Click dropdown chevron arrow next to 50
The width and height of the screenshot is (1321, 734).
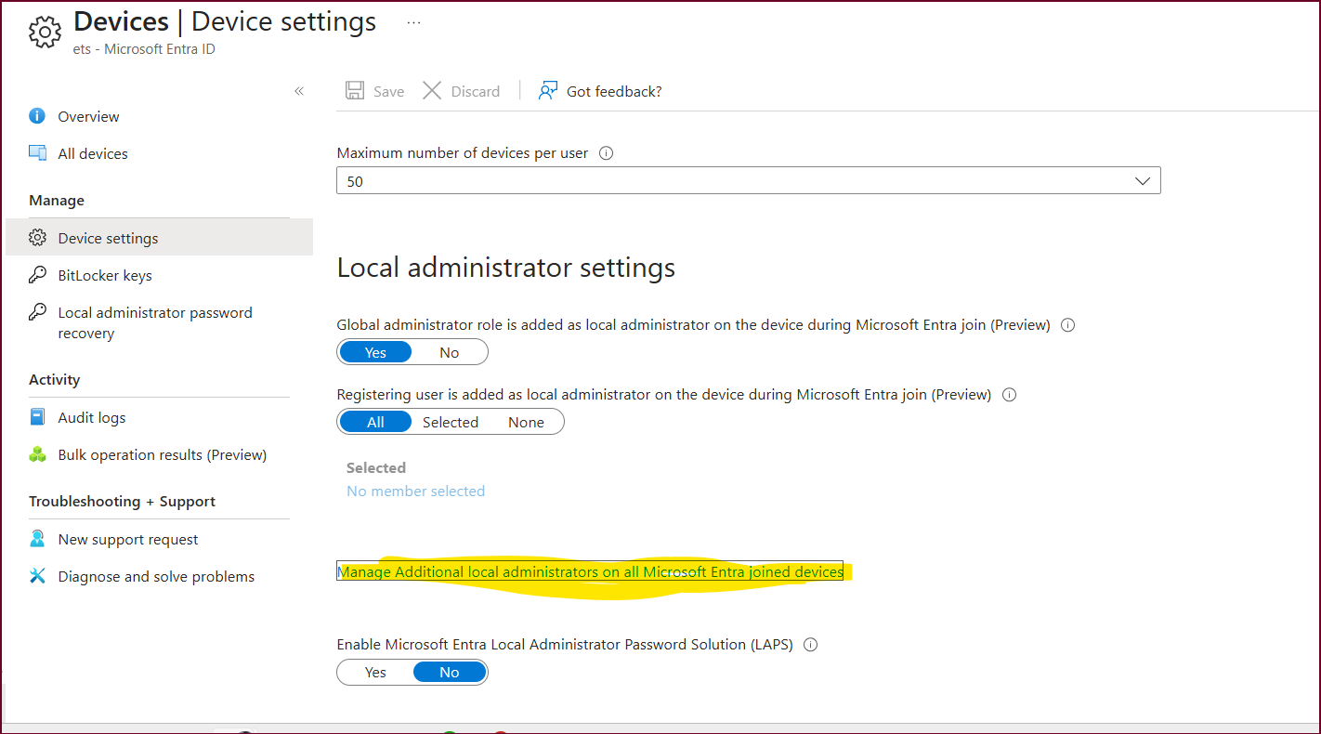point(1144,181)
